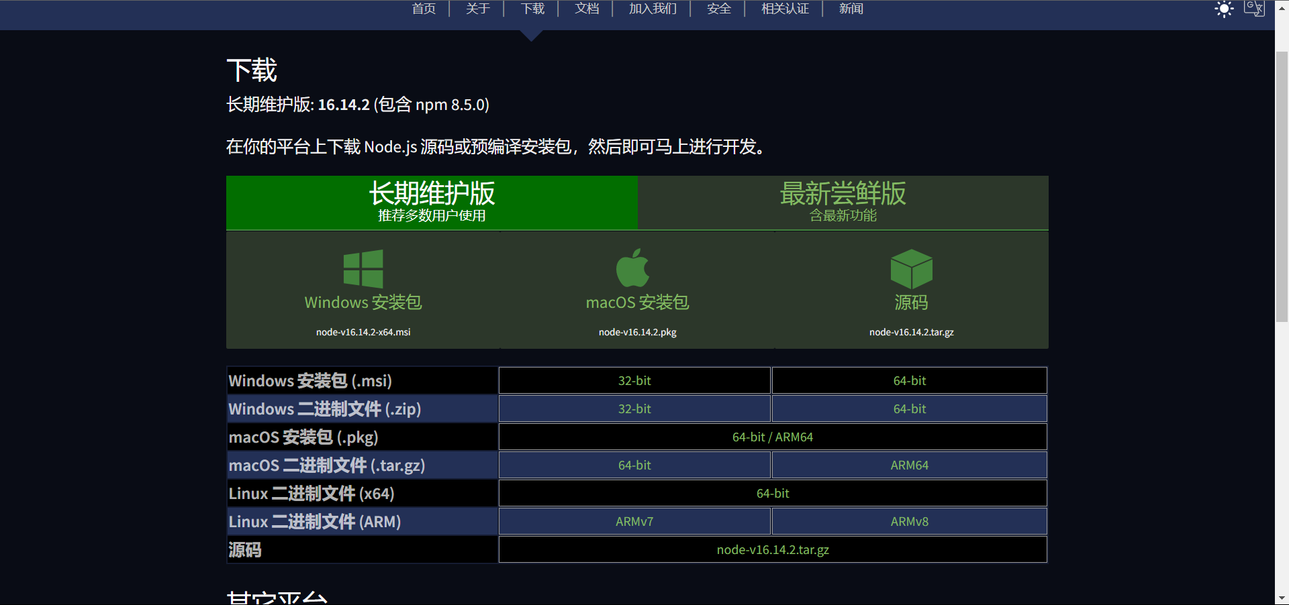The height and width of the screenshot is (605, 1289).
Task: Open the 安全 nav item
Action: tap(719, 9)
